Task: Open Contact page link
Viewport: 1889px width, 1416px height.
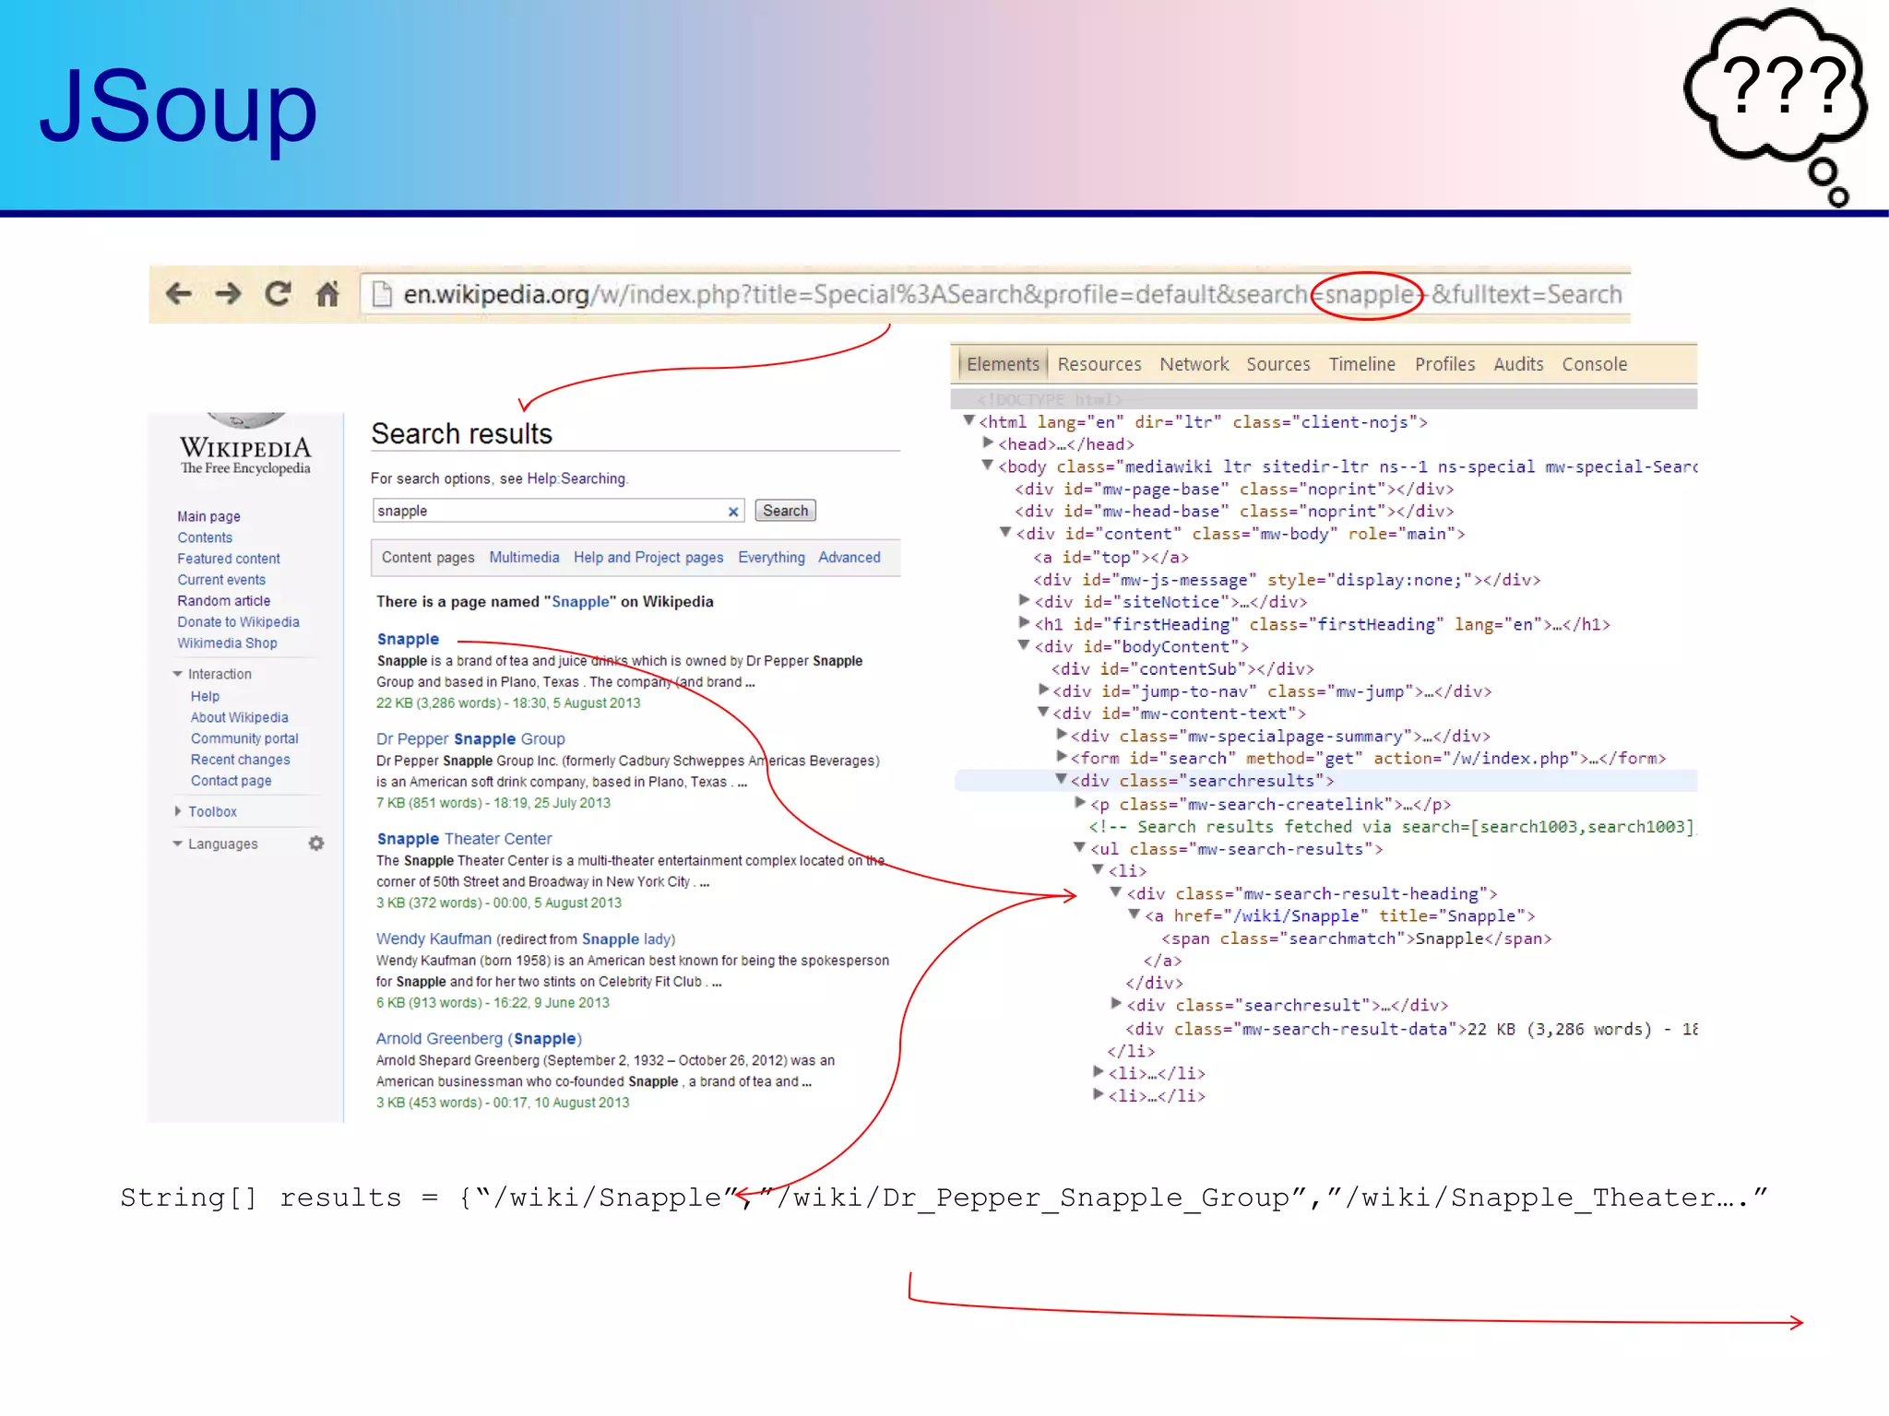Action: pyautogui.click(x=231, y=781)
